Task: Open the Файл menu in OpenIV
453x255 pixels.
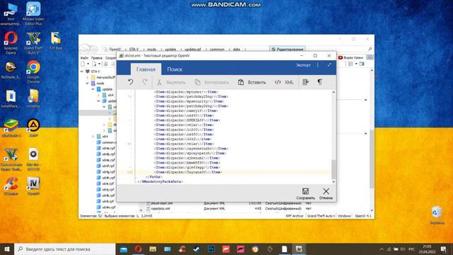Action: coord(84,58)
